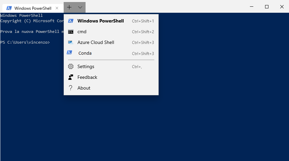Click the Conda entry's PowerShell icon
Image resolution: width=289 pixels, height=161 pixels.
[x=69, y=53]
